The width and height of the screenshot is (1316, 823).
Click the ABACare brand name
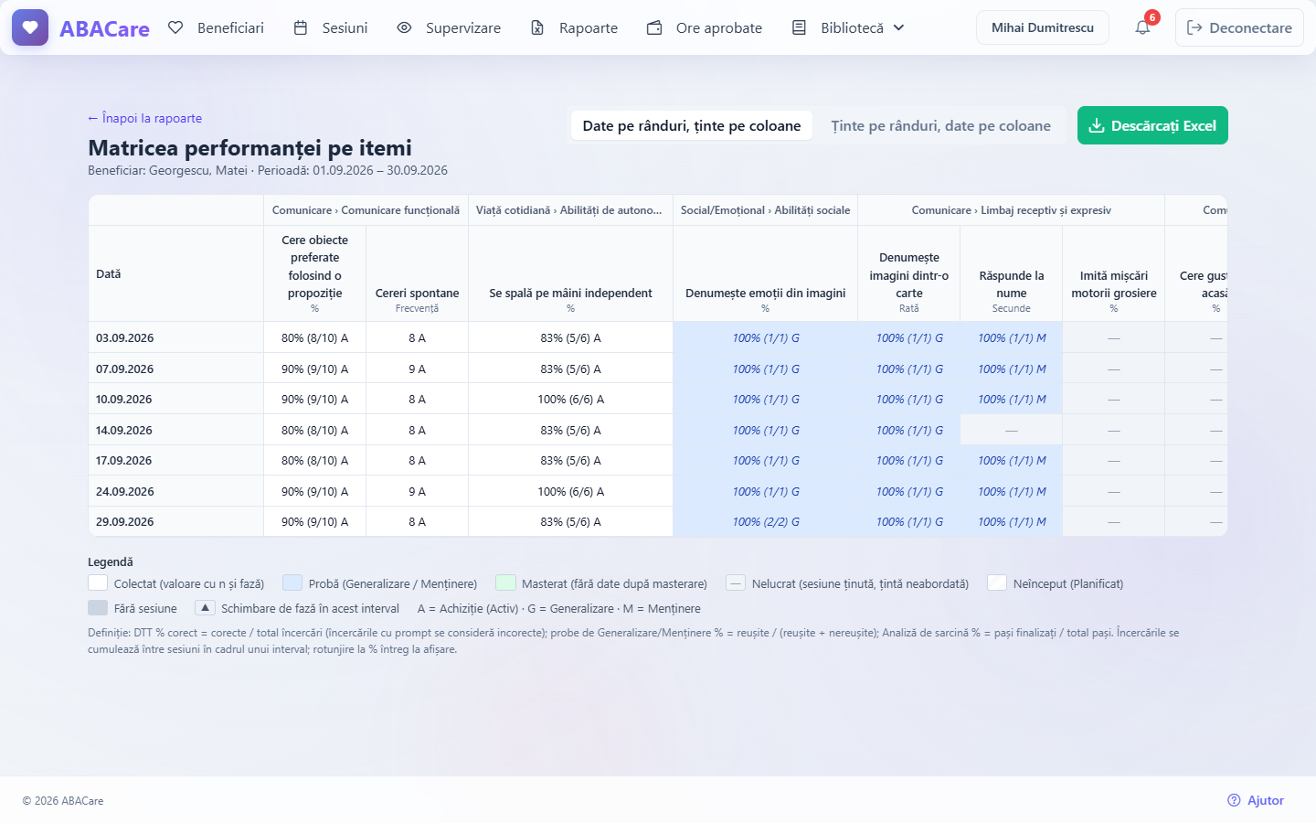[x=104, y=28]
